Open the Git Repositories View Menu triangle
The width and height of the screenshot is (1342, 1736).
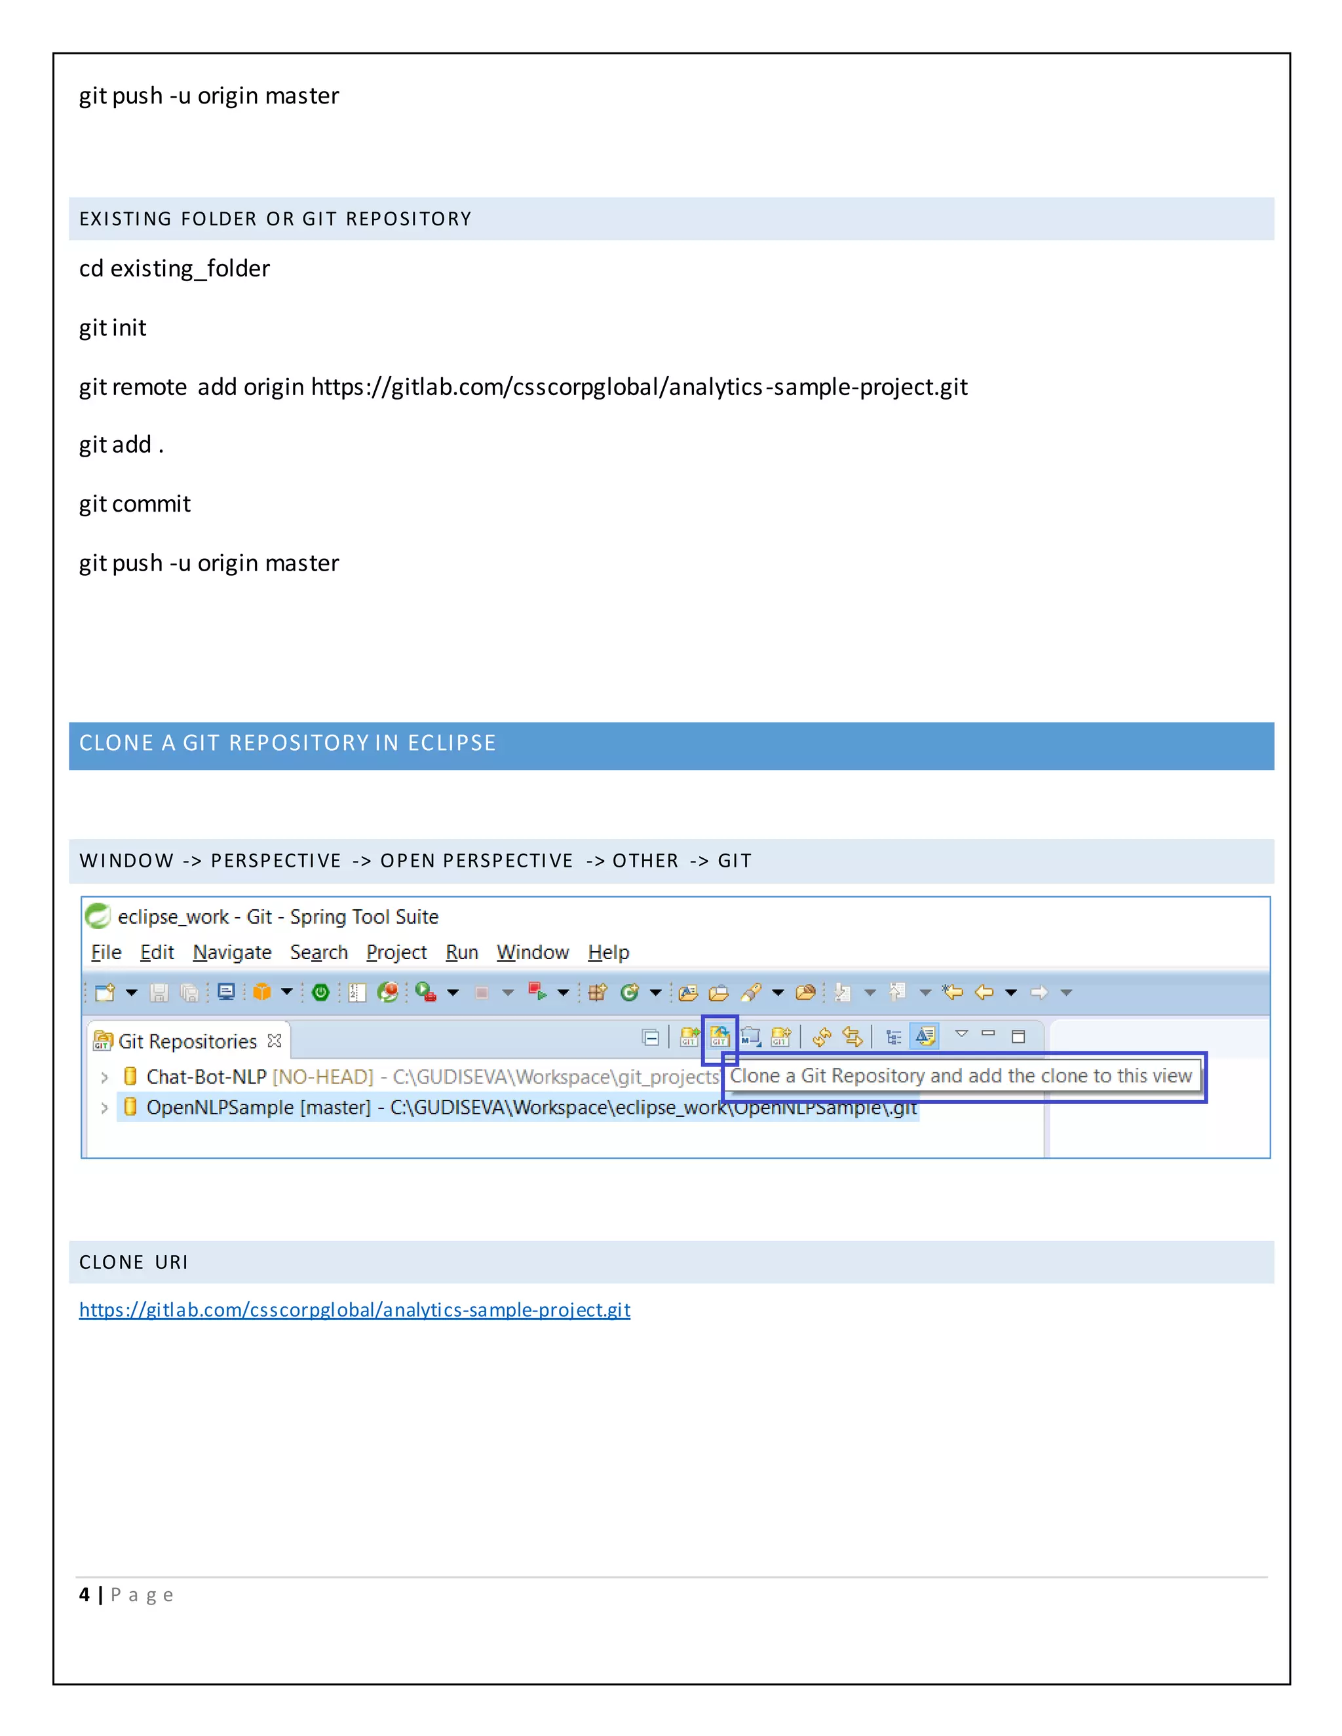click(962, 1033)
